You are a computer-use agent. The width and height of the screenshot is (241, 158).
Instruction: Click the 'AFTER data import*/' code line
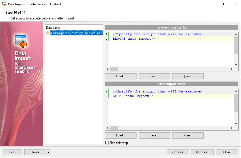click(133, 96)
